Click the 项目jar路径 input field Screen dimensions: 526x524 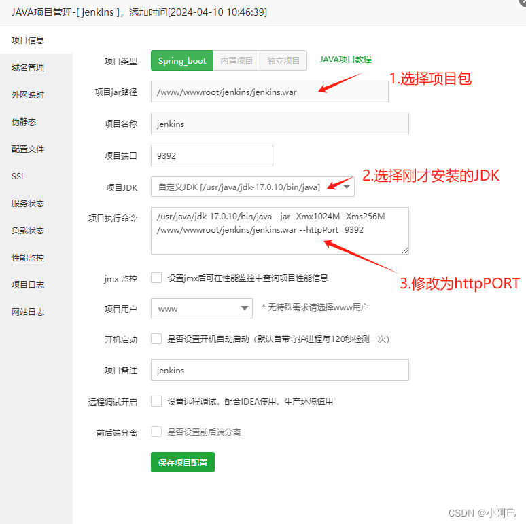pos(270,92)
